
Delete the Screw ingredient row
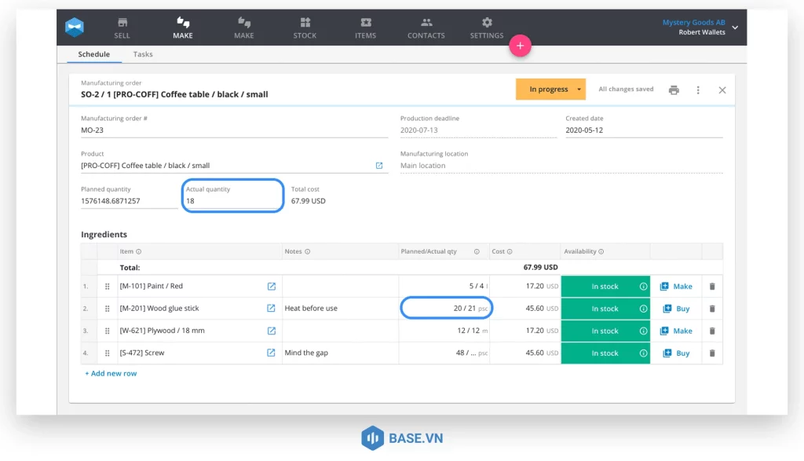712,353
